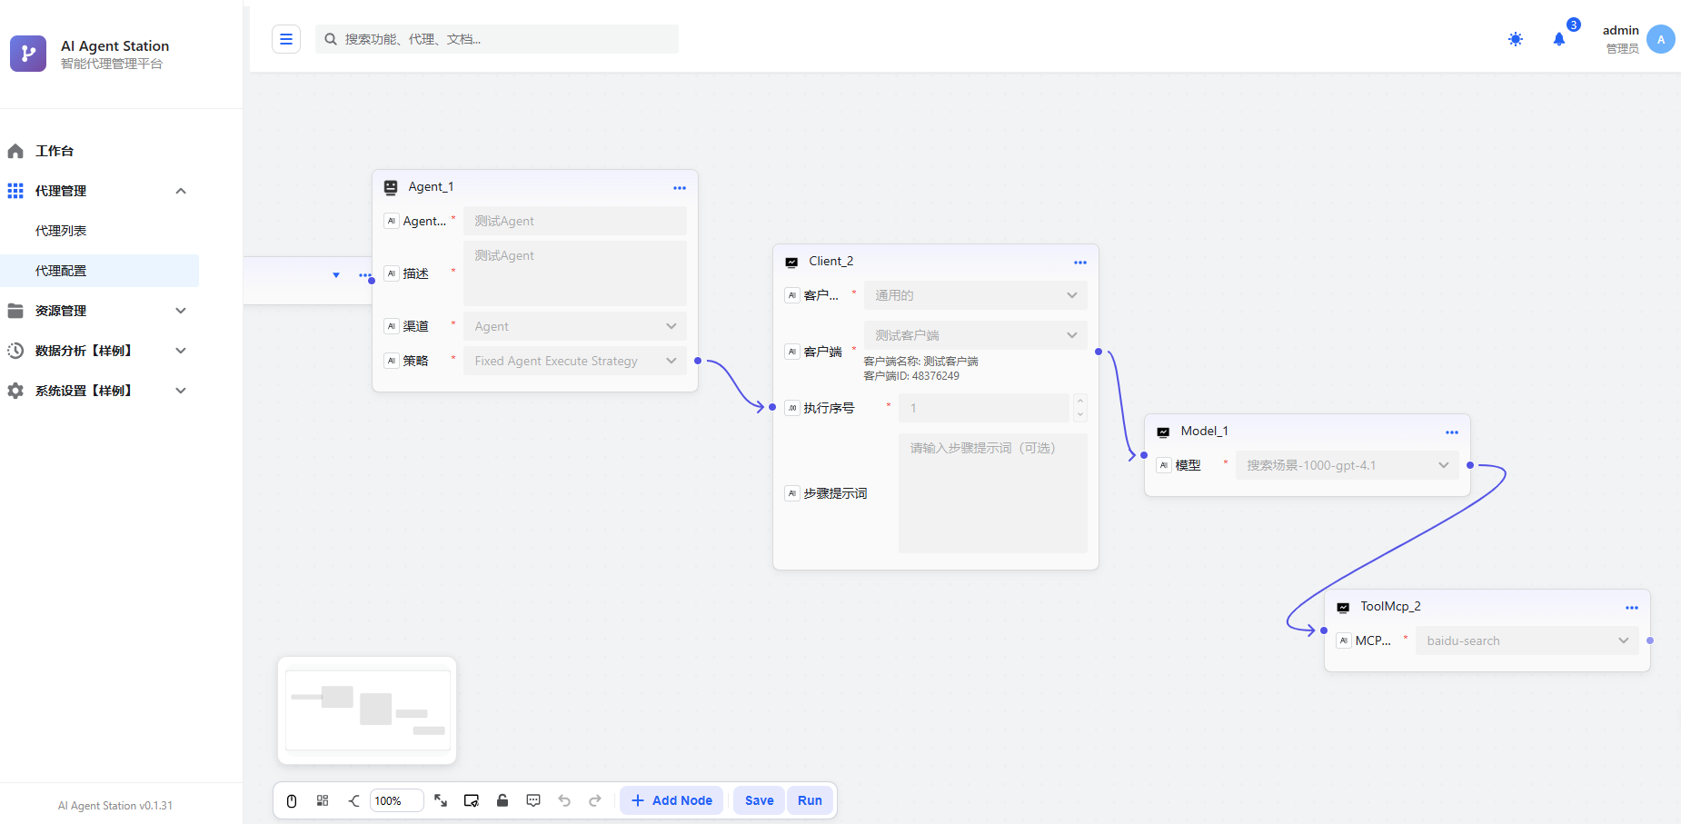Click the fit-view expand arrows icon
Image resolution: width=1681 pixels, height=824 pixels.
(441, 800)
